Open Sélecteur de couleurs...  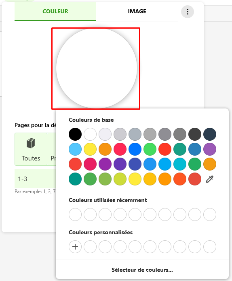click(x=142, y=270)
